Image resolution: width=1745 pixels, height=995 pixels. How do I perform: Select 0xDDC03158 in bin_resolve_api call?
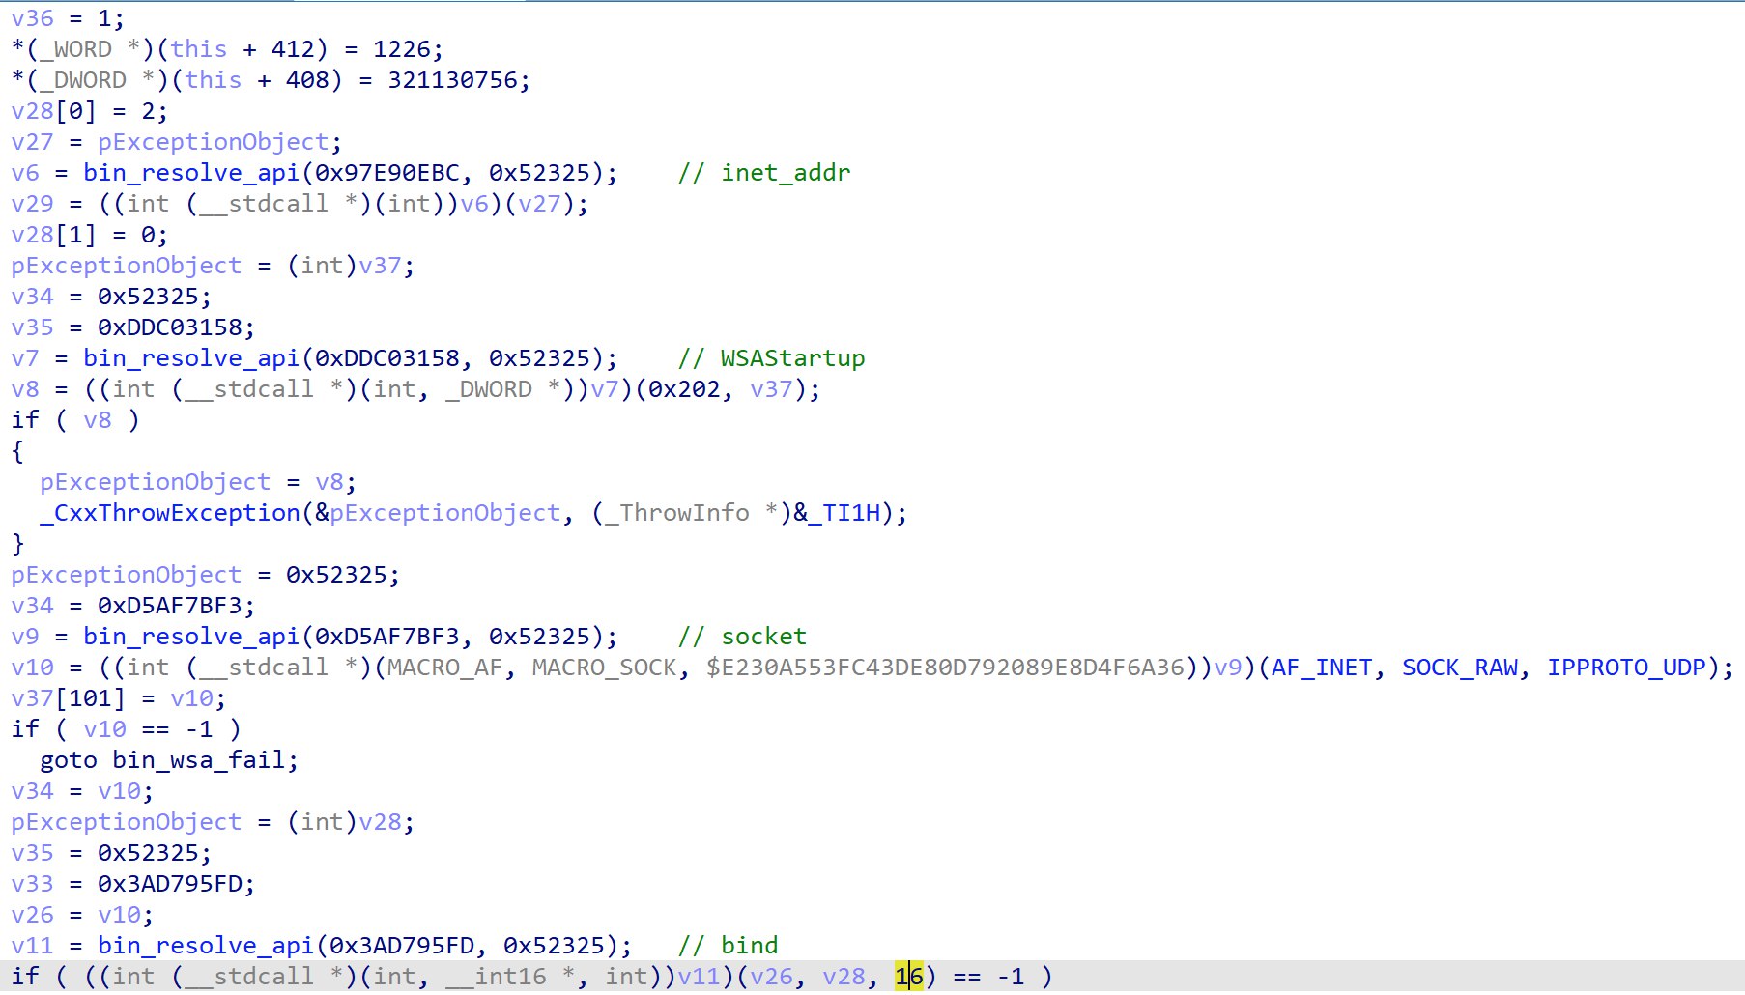[387, 358]
